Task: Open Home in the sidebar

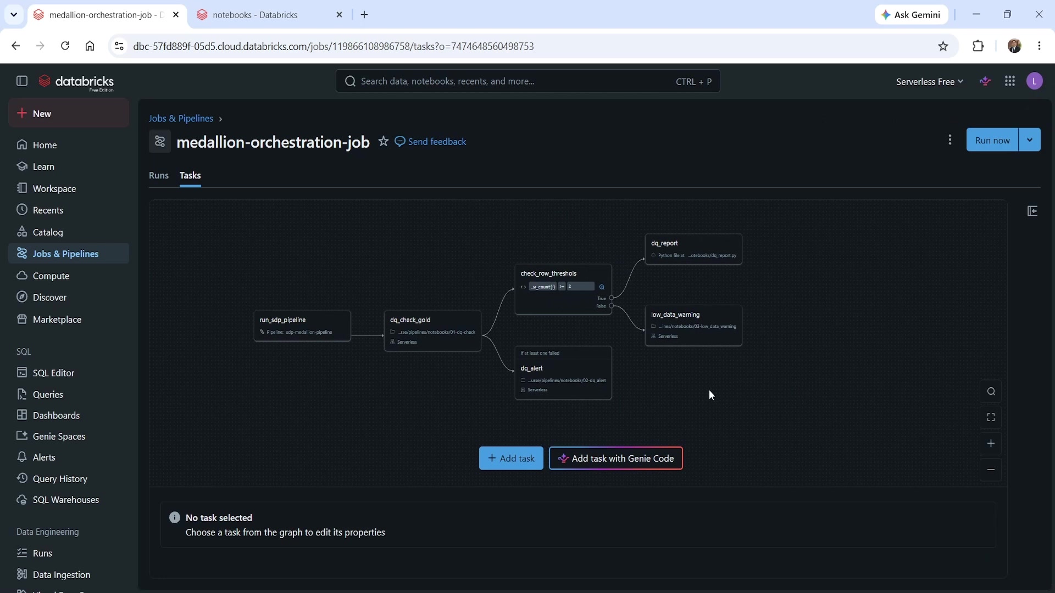Action: [x=69, y=145]
